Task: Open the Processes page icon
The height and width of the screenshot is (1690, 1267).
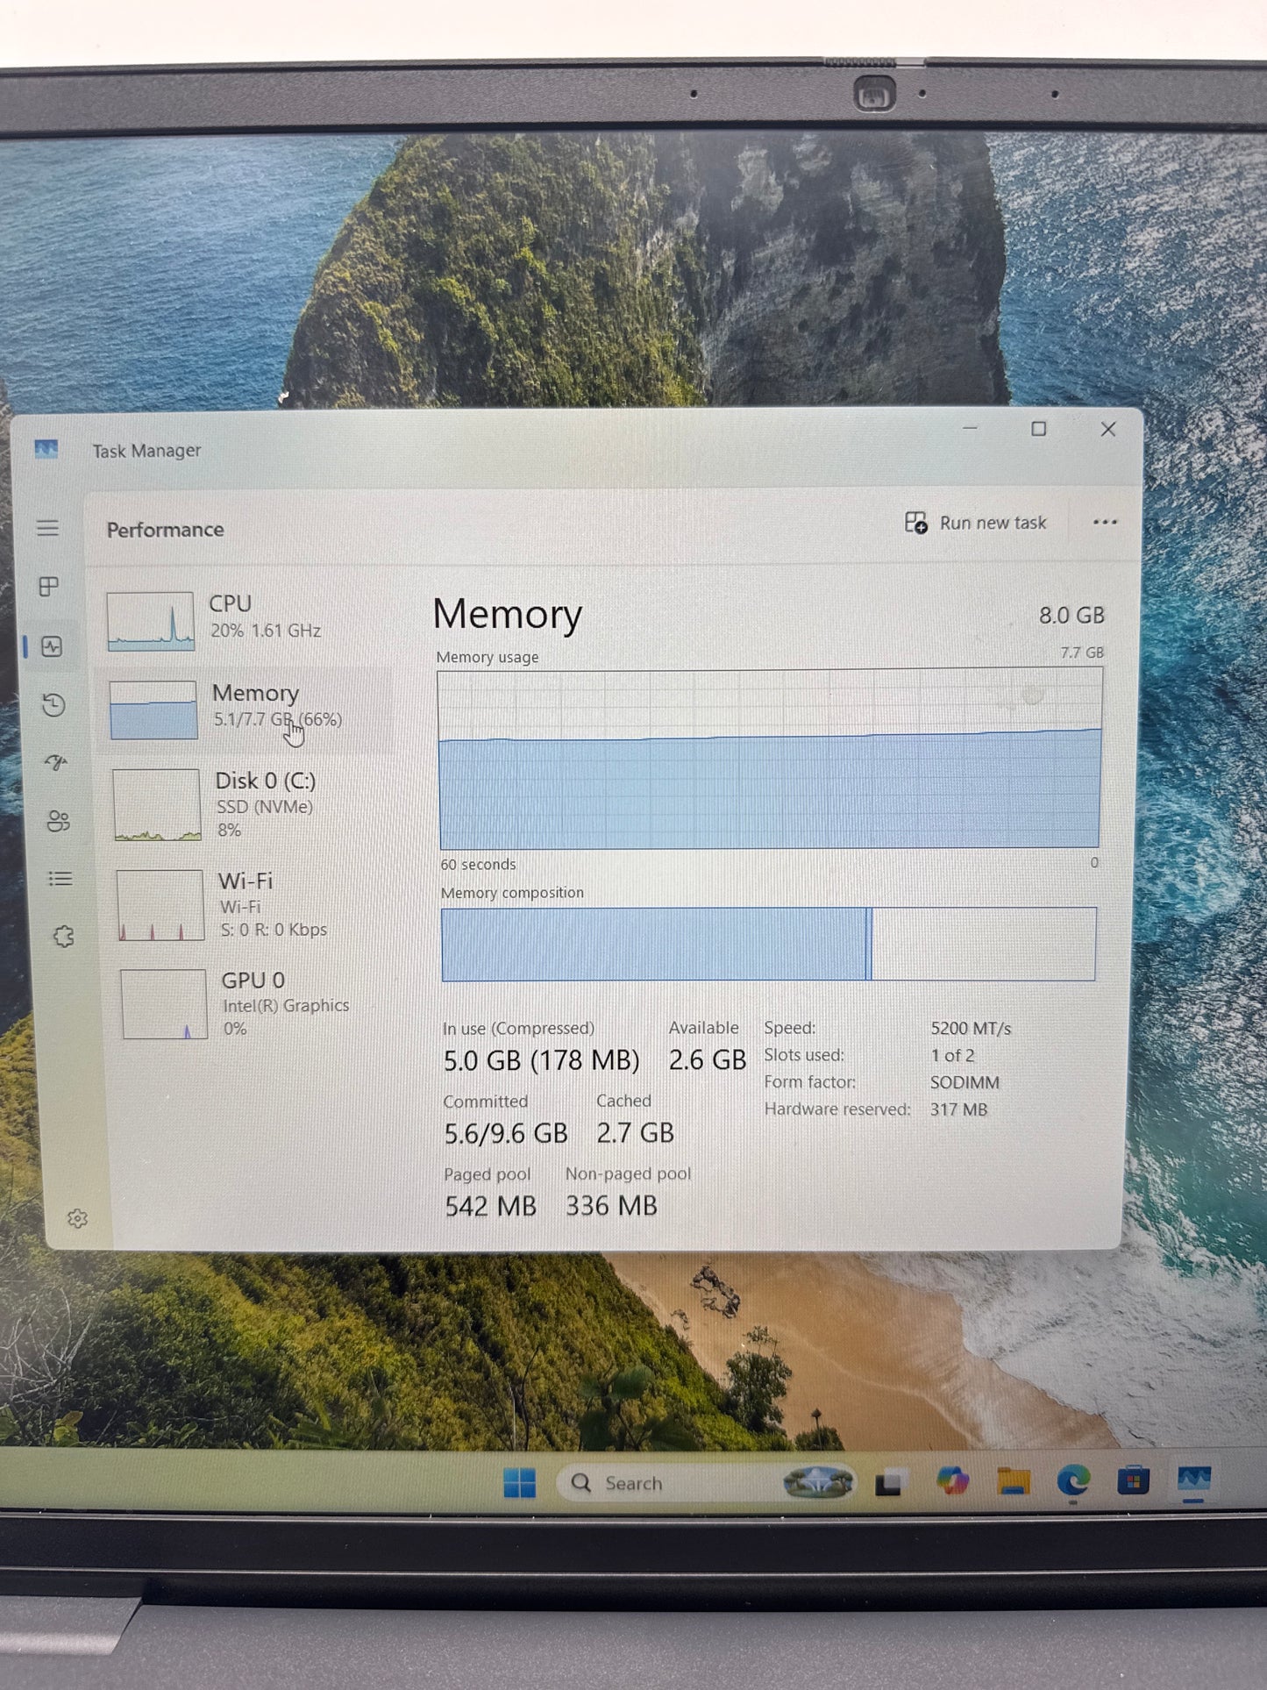Action: 49,587
